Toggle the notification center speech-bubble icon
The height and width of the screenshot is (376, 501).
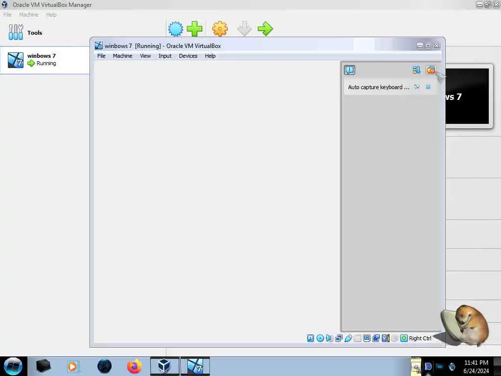(349, 70)
